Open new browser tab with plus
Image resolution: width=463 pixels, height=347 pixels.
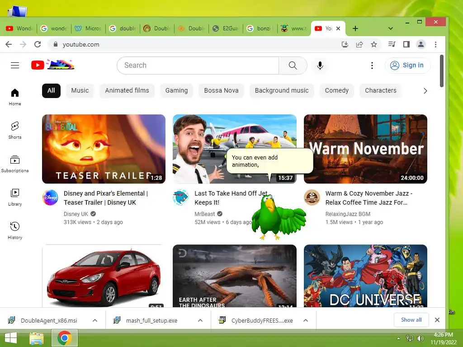point(355,28)
